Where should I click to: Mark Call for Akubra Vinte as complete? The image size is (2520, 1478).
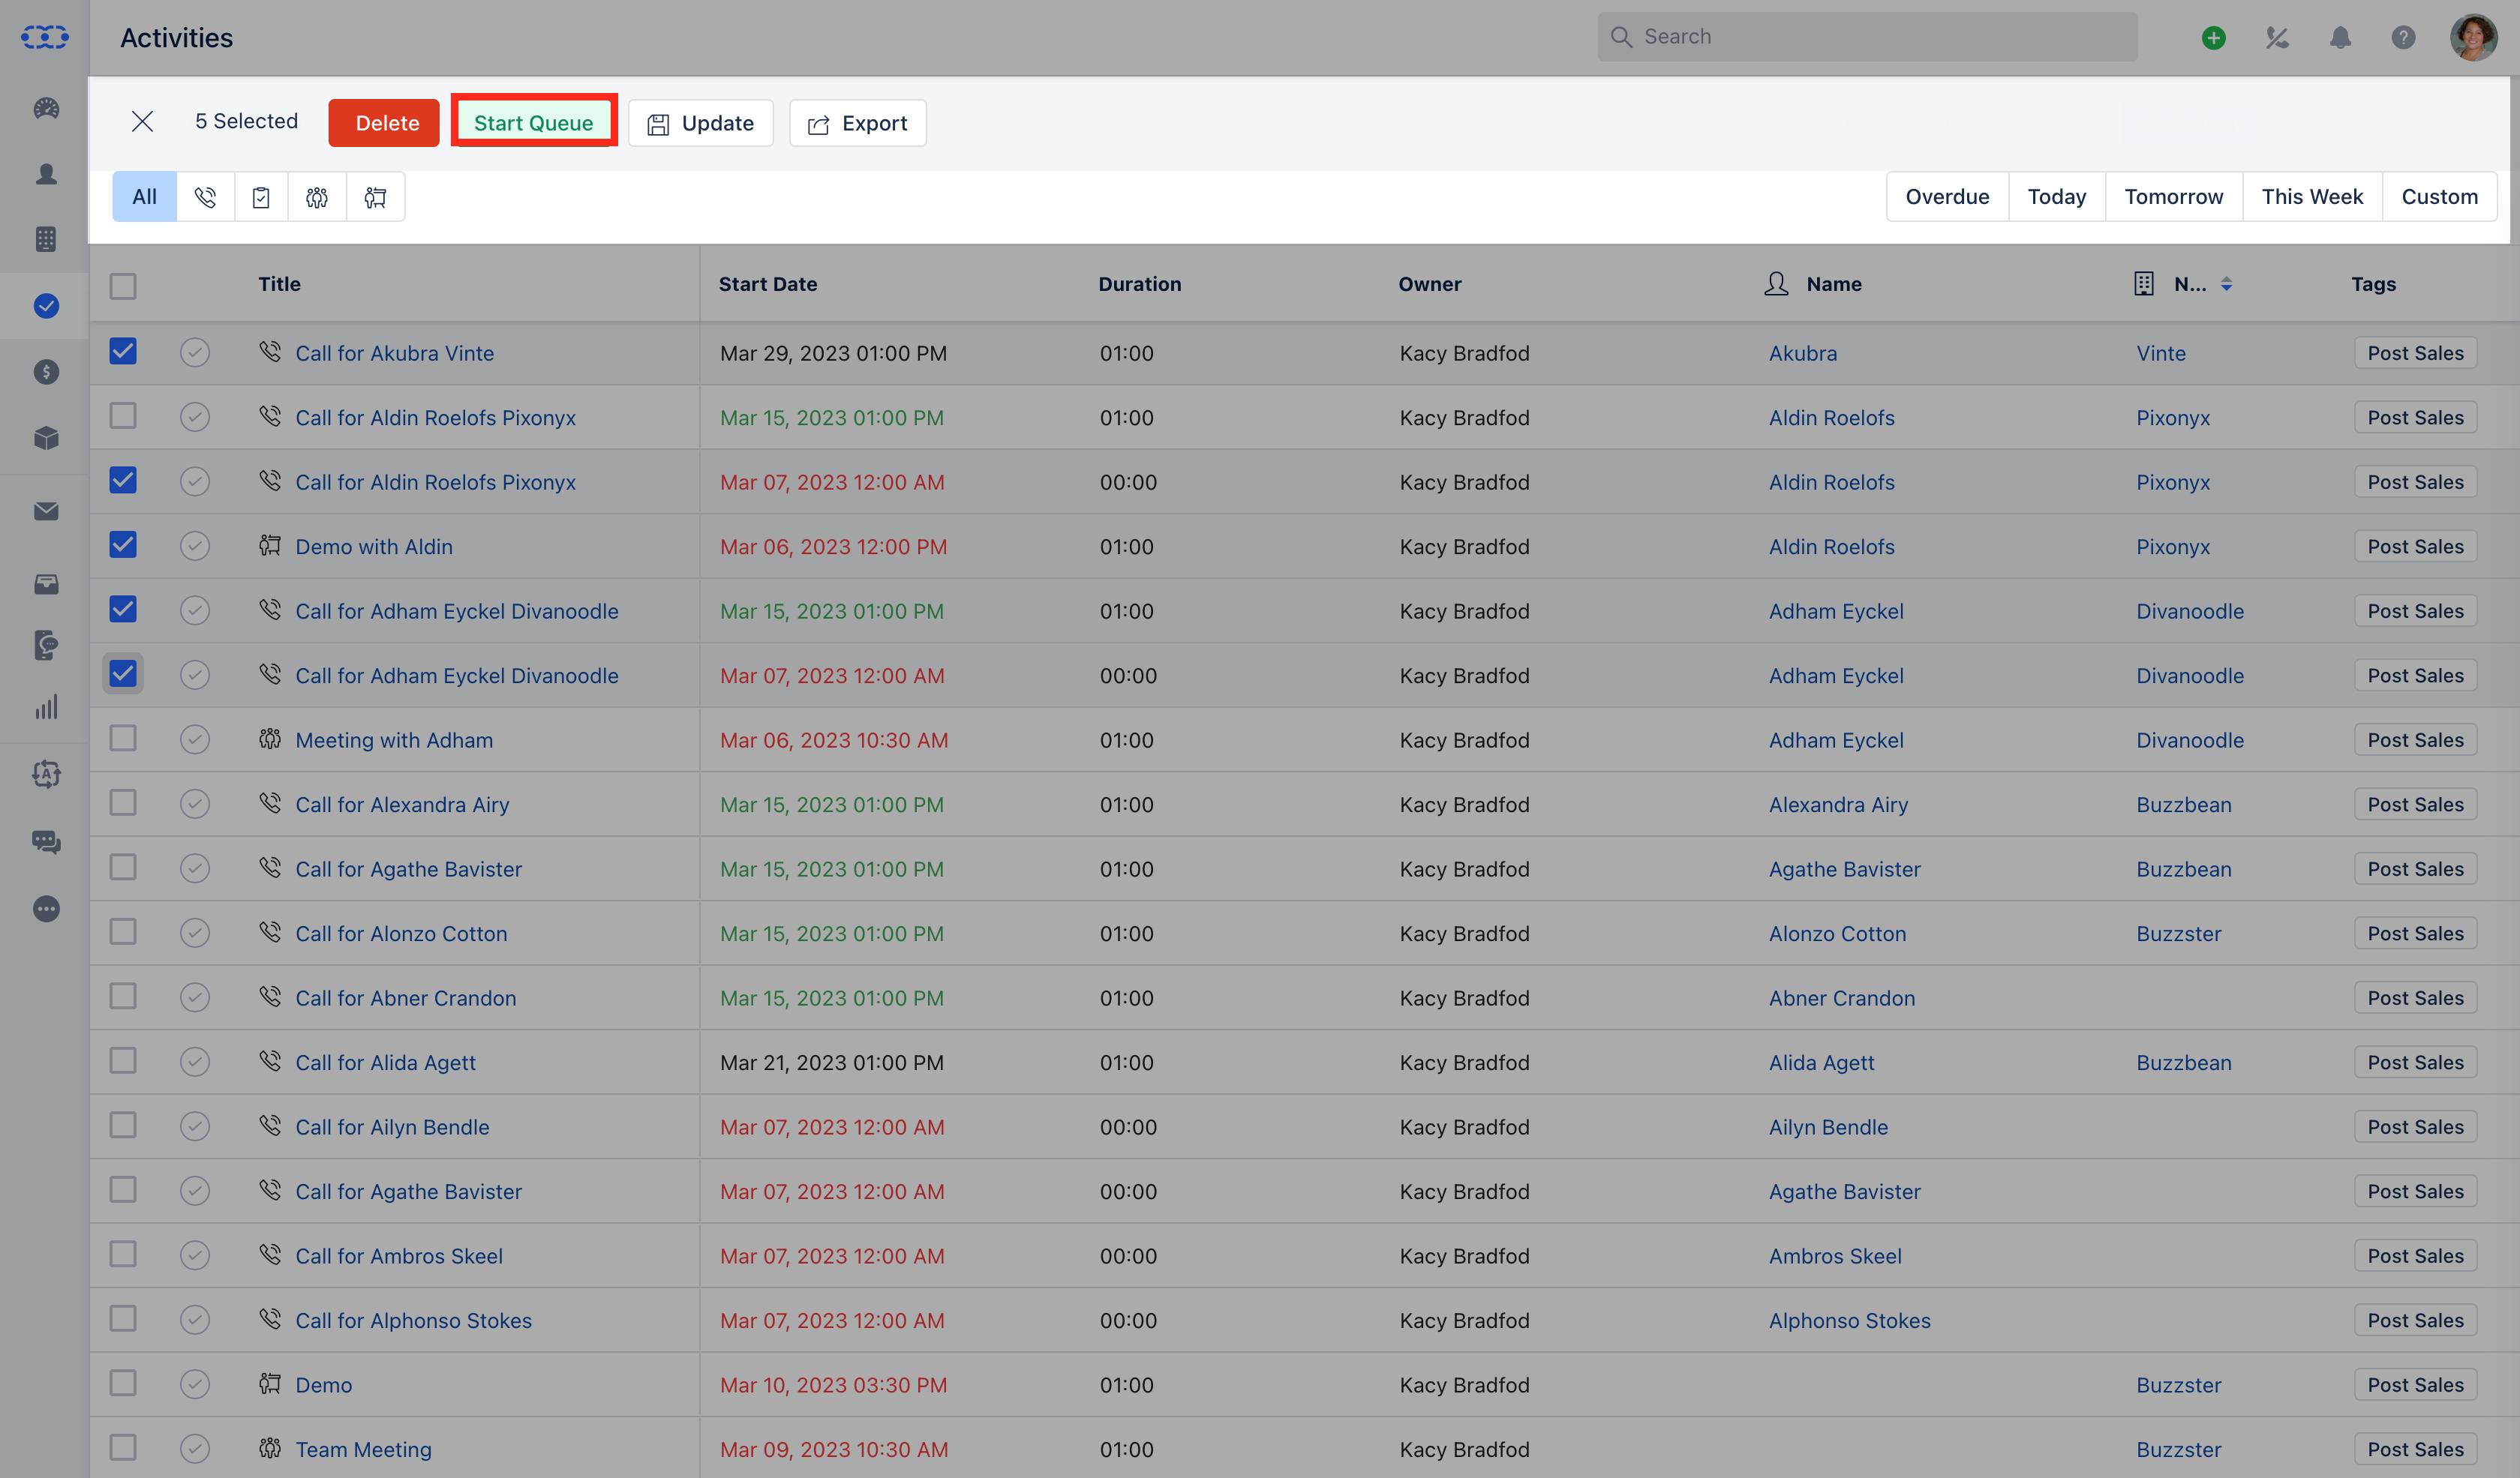tap(195, 352)
